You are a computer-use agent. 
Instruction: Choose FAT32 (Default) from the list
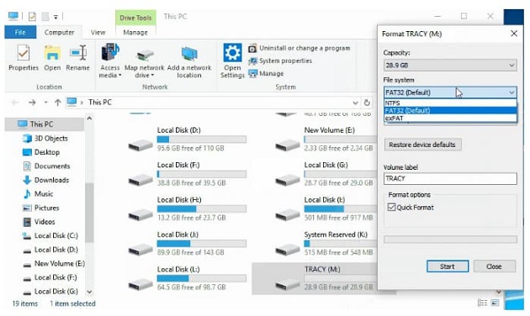click(x=450, y=110)
